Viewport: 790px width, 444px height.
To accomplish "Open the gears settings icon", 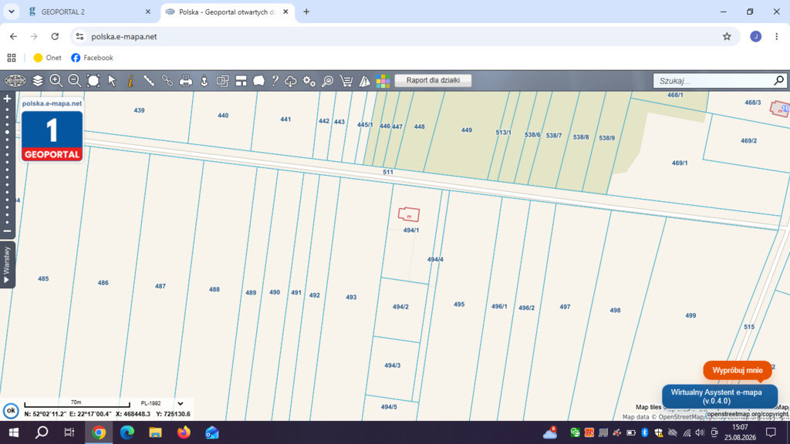I will (309, 80).
